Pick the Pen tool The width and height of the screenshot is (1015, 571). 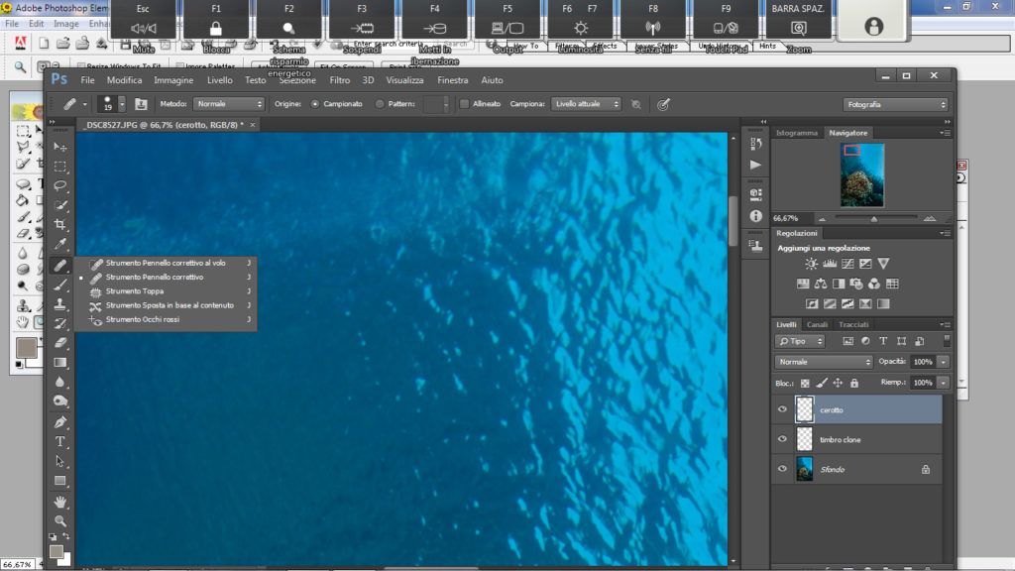[60, 421]
